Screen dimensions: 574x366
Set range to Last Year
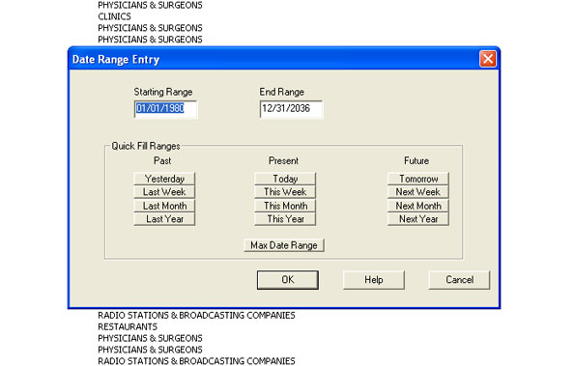coord(164,219)
